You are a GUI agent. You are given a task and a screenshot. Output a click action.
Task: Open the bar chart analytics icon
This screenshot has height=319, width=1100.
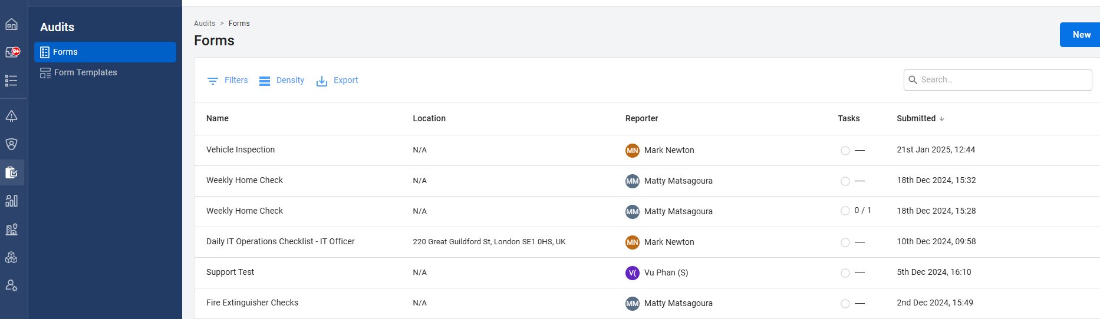[12, 201]
